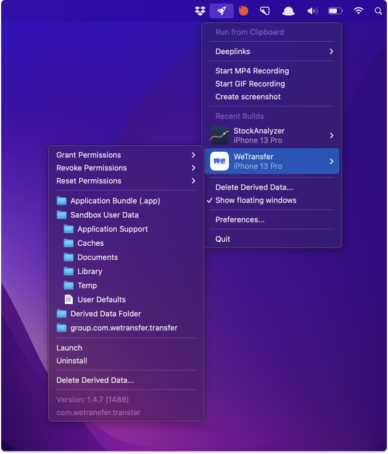Viewport: 388px width, 454px height.
Task: Expand StockAnalyzer submenu chevron
Action: [x=332, y=135]
